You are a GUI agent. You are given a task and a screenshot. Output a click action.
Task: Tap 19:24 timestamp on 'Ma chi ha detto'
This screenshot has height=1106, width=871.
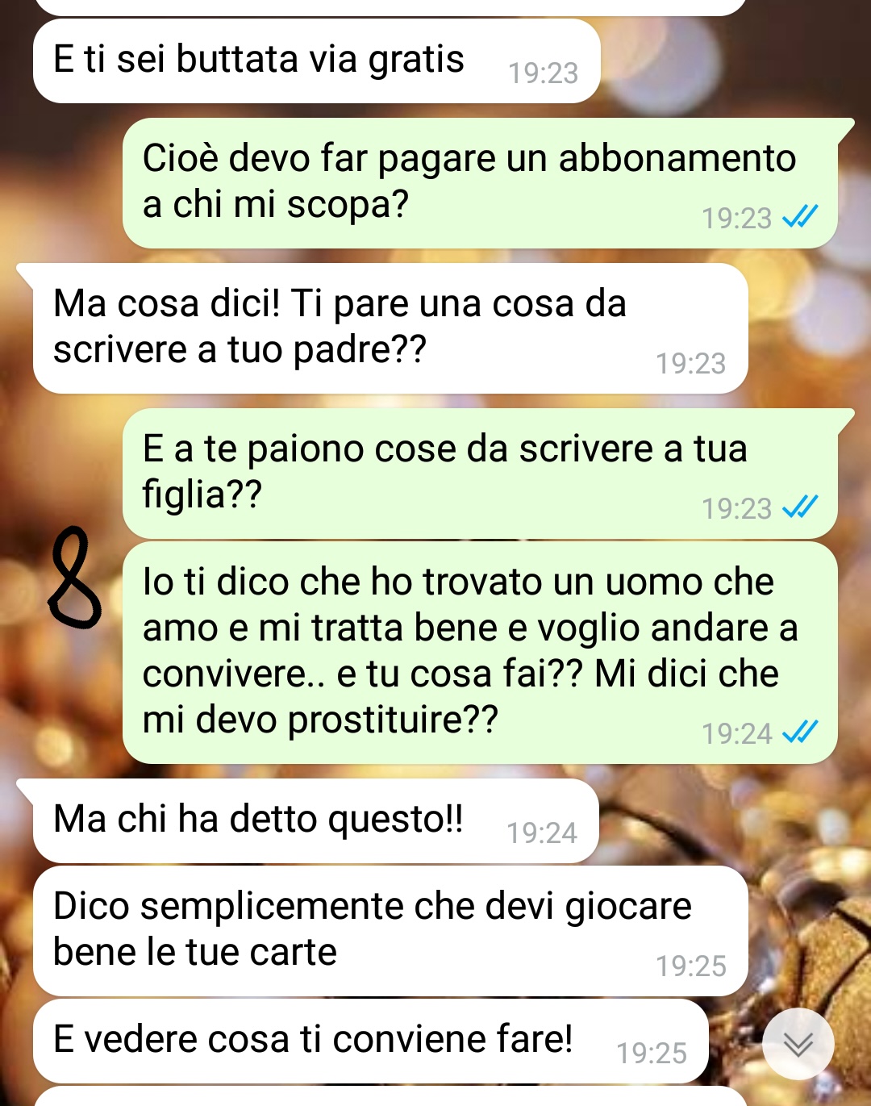tap(541, 833)
